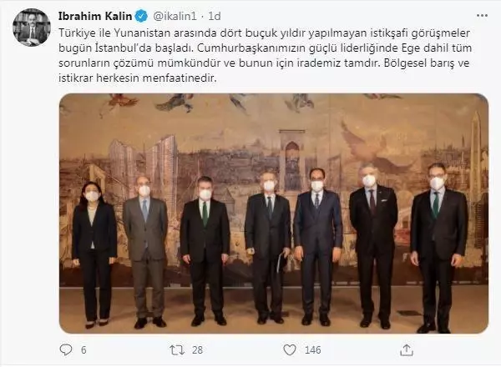
Task: Click the 1d timestamp
Action: (x=215, y=16)
